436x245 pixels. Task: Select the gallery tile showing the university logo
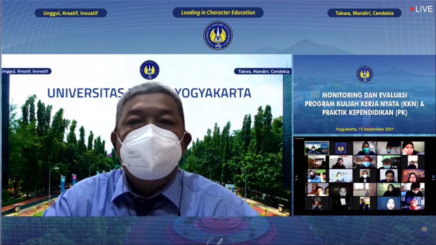341,148
